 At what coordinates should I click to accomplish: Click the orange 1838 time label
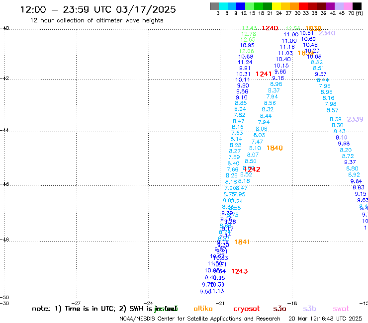314,28
